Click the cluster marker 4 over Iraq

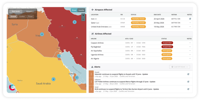[x=42, y=34]
